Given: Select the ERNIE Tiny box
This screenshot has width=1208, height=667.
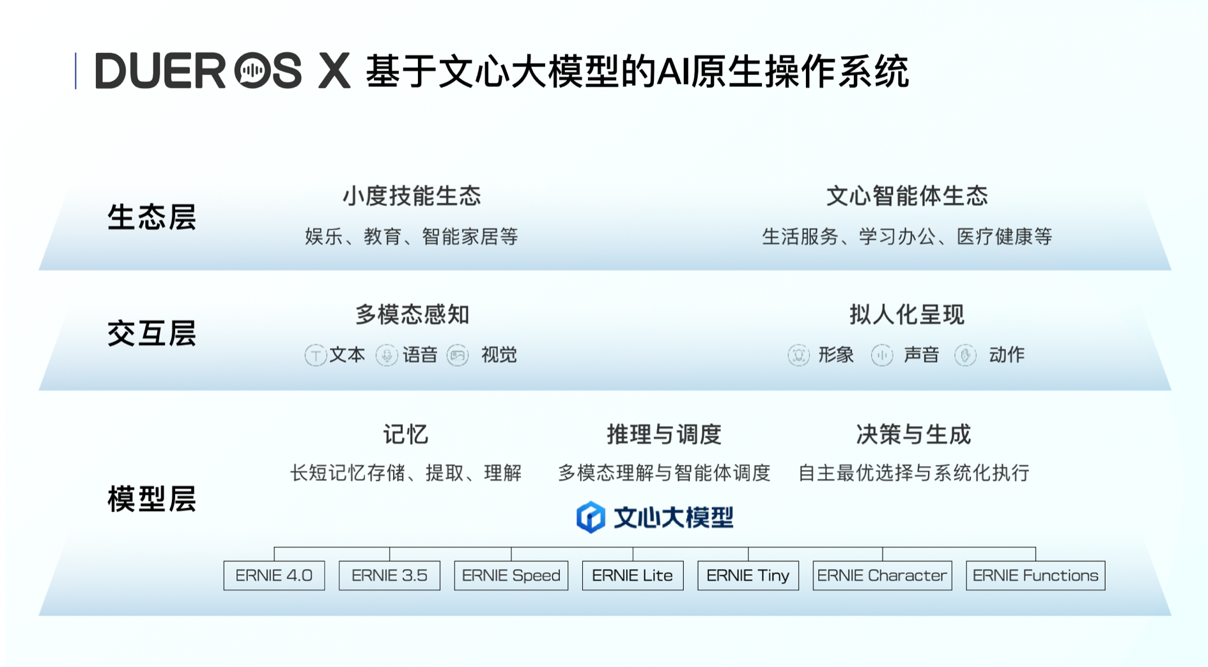Looking at the screenshot, I should [748, 576].
